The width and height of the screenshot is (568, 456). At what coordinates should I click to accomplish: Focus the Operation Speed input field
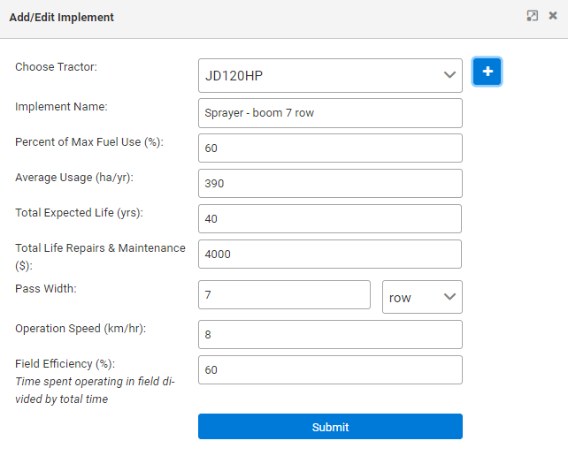(330, 335)
